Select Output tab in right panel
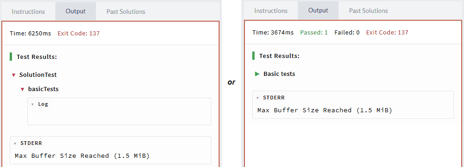Screen dimensions: 464x167 click(318, 10)
